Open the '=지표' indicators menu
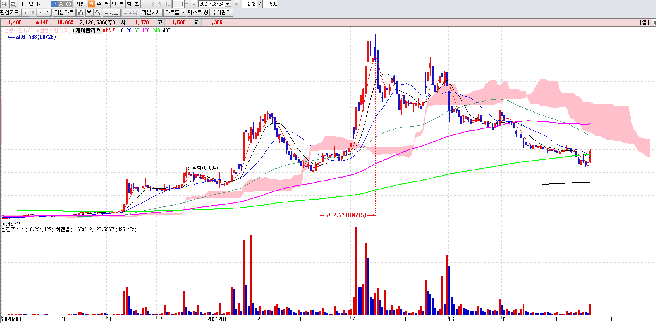This screenshot has width=656, height=323. 111,13
